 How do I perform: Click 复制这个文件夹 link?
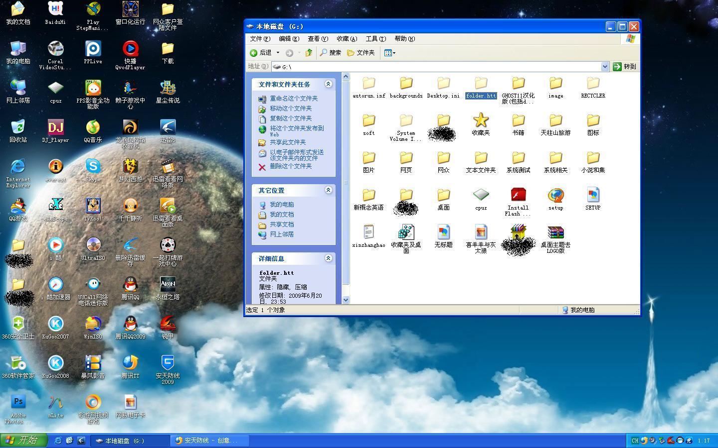(x=291, y=118)
